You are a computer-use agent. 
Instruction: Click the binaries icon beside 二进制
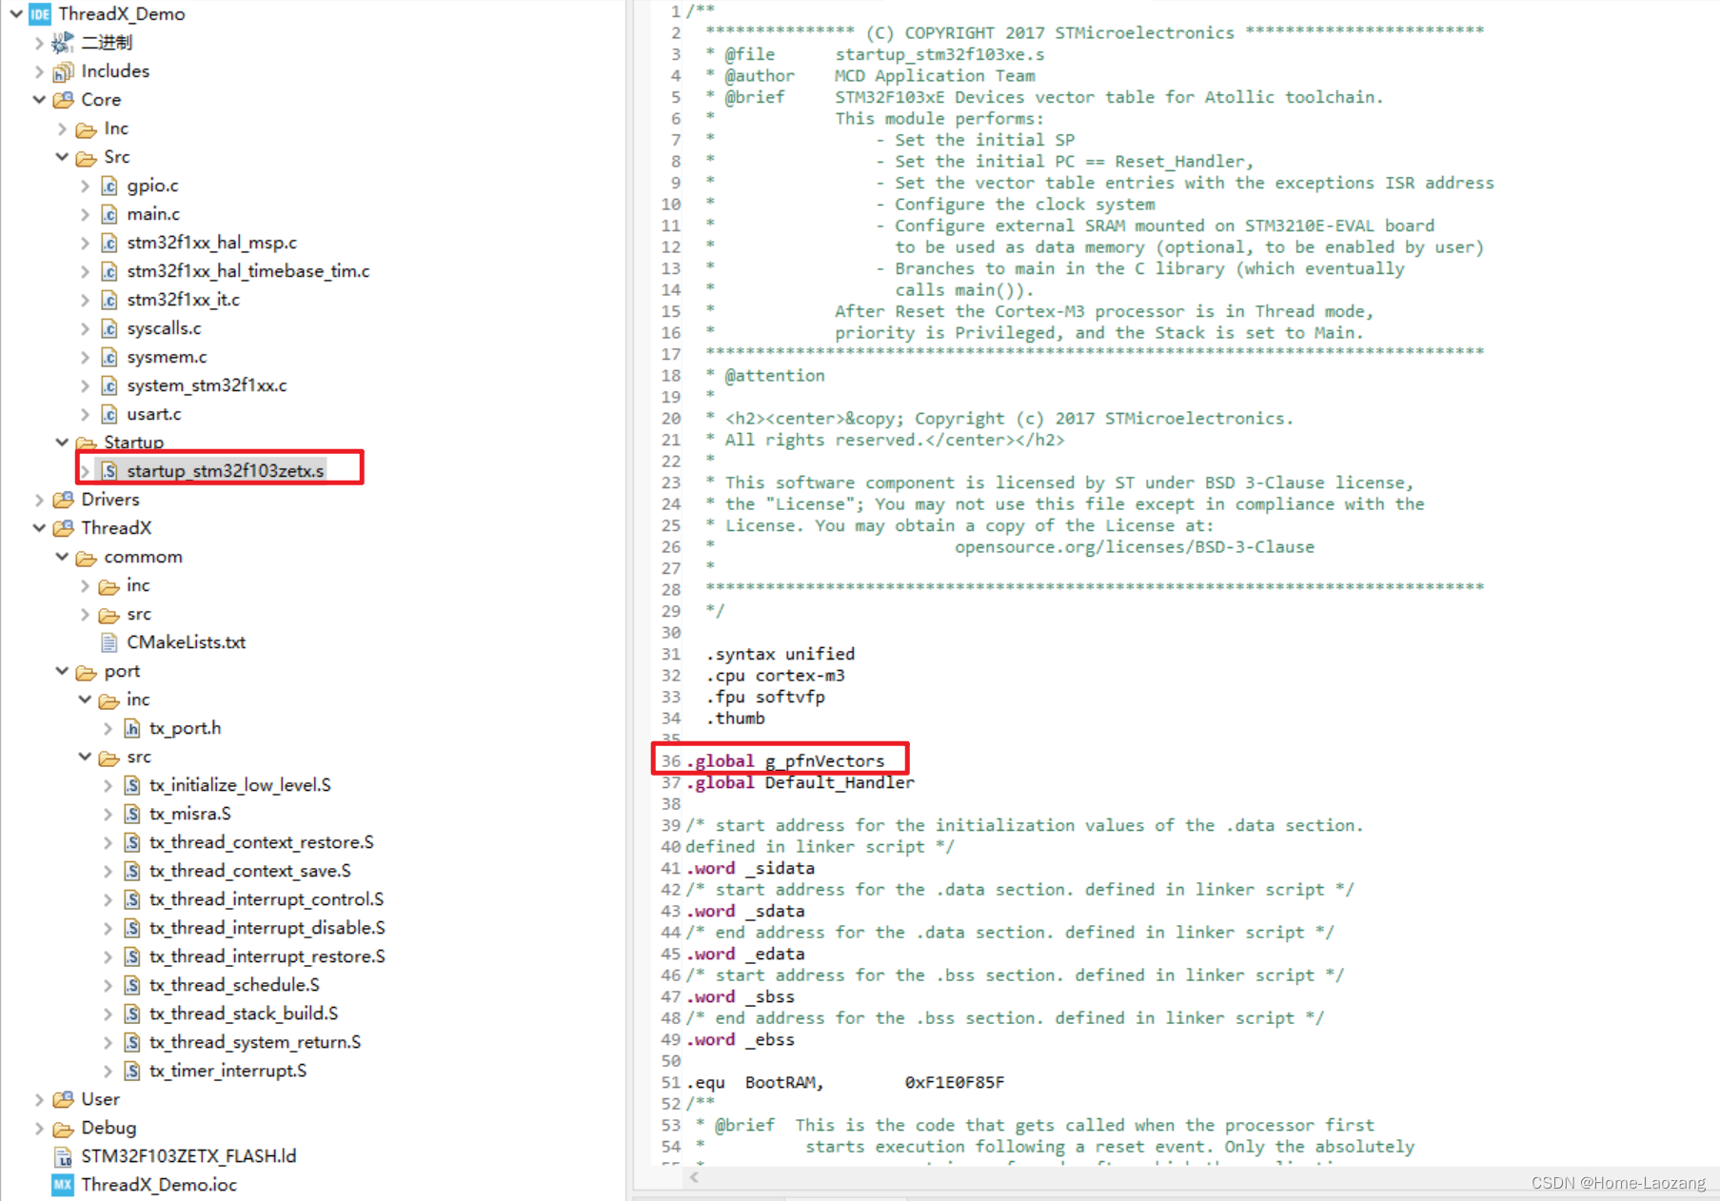click(x=62, y=41)
